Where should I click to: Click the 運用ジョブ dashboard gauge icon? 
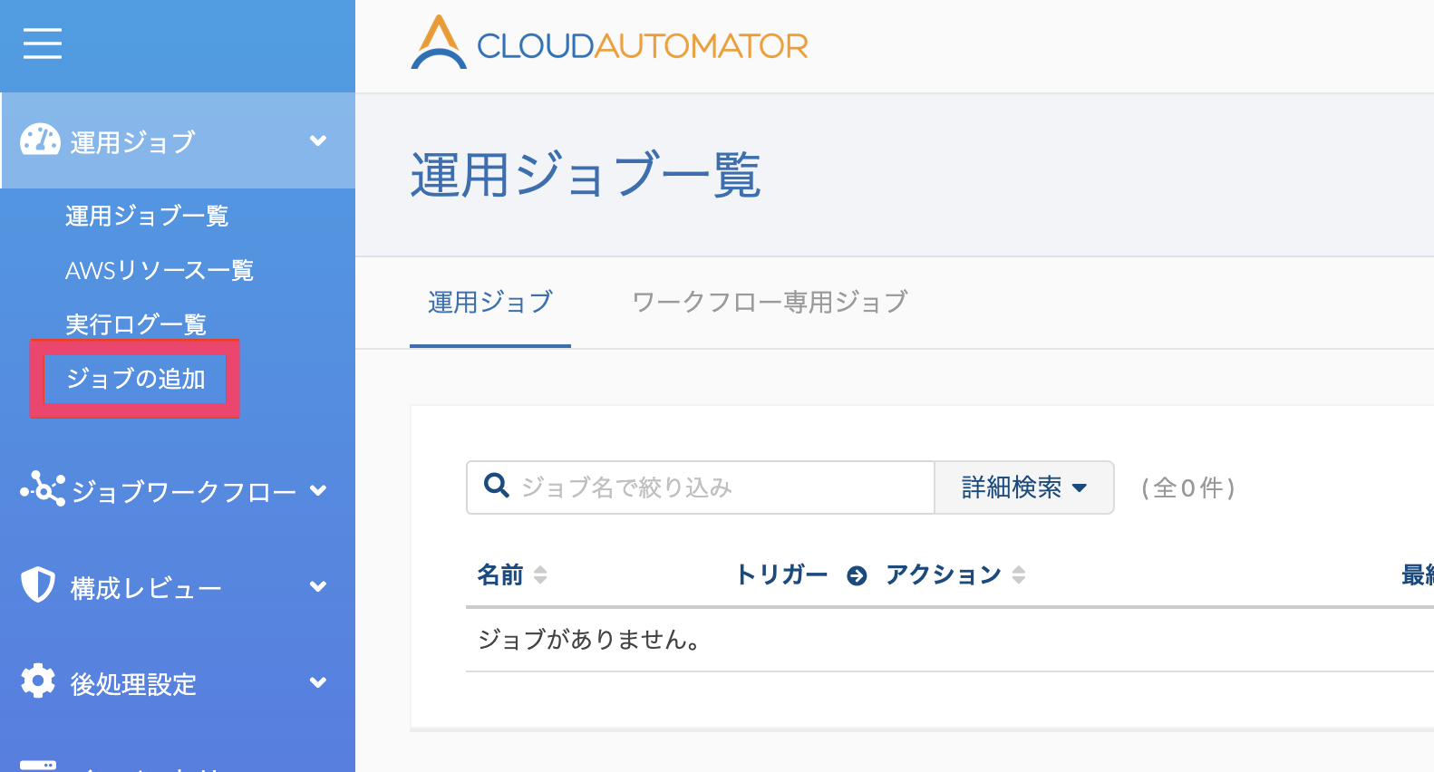click(40, 140)
